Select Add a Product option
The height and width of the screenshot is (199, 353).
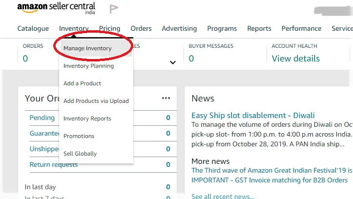point(82,83)
